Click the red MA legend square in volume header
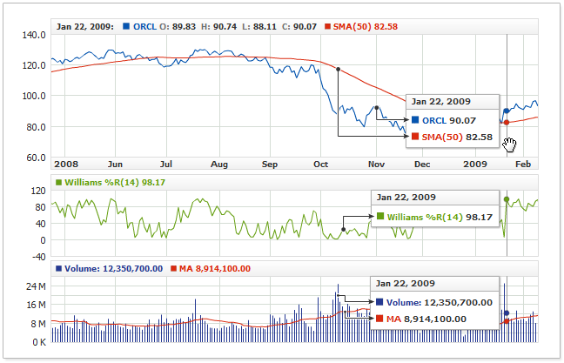This screenshot has width=564, height=363. (172, 268)
